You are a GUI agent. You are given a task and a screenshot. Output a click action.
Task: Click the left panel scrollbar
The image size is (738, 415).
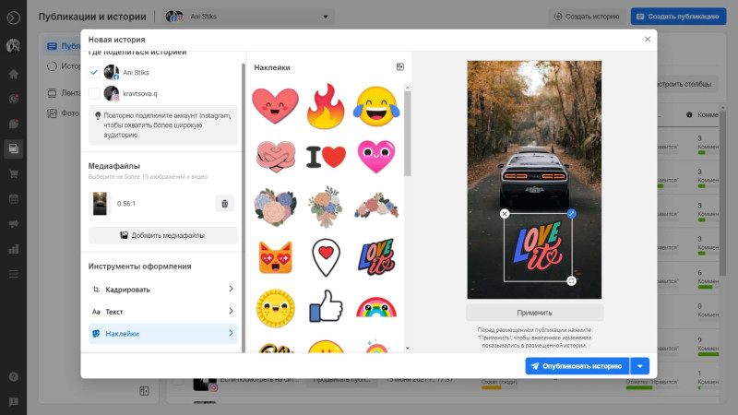click(x=244, y=207)
